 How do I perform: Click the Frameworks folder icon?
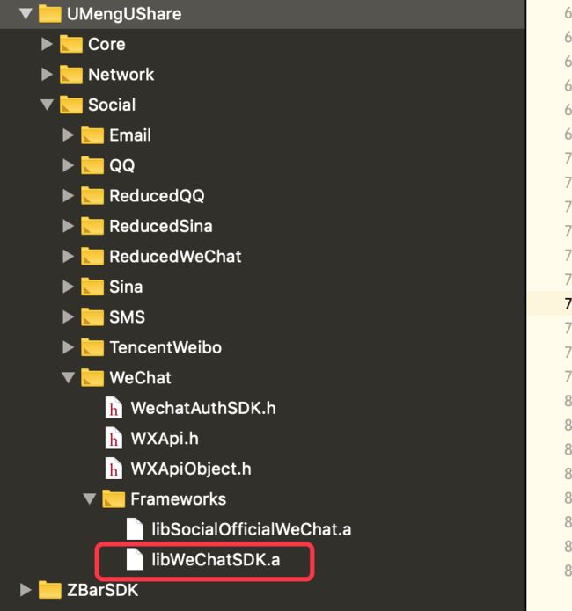click(x=114, y=498)
